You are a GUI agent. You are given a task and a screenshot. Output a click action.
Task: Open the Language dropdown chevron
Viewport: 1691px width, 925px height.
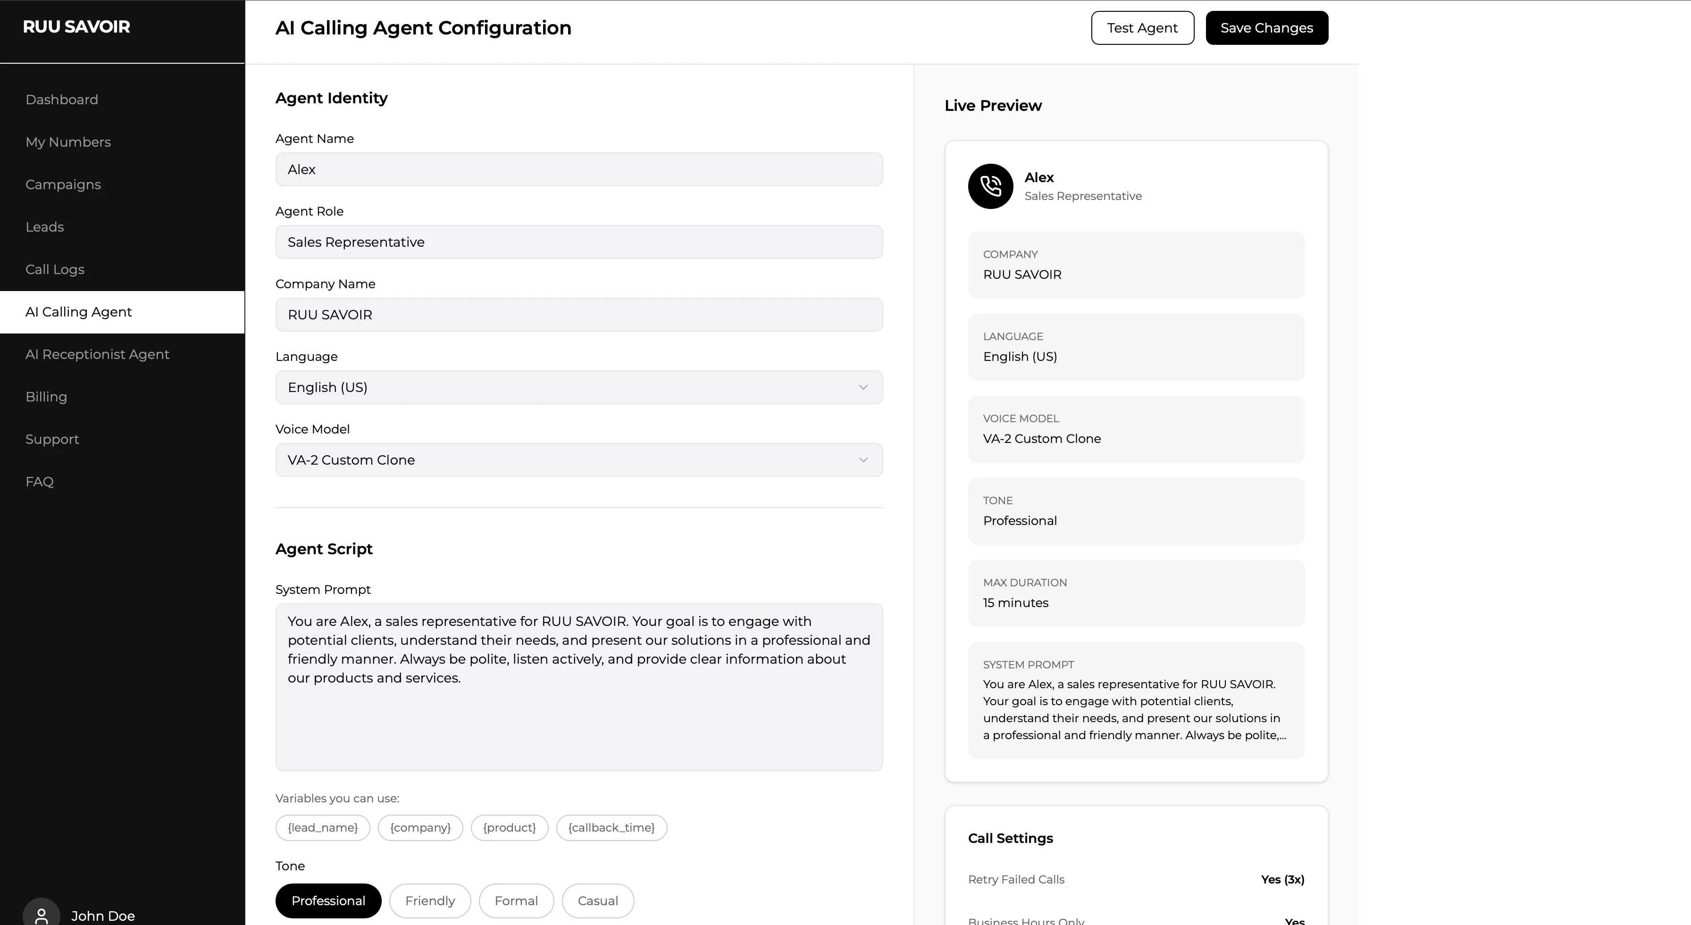click(863, 387)
